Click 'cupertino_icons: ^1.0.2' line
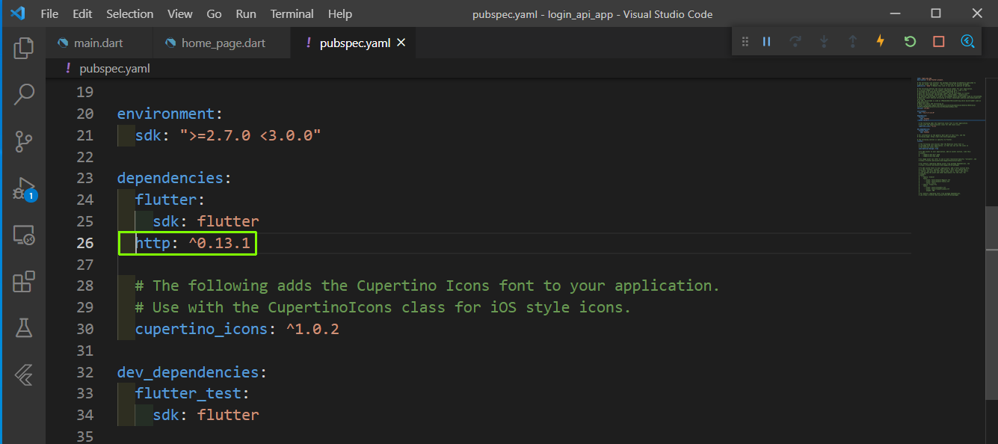998x444 pixels. tap(237, 329)
